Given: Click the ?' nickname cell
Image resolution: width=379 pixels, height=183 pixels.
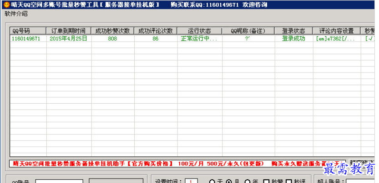Looking at the screenshot, I should click(x=248, y=39).
